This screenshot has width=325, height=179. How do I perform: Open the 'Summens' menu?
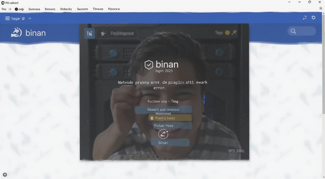click(34, 9)
